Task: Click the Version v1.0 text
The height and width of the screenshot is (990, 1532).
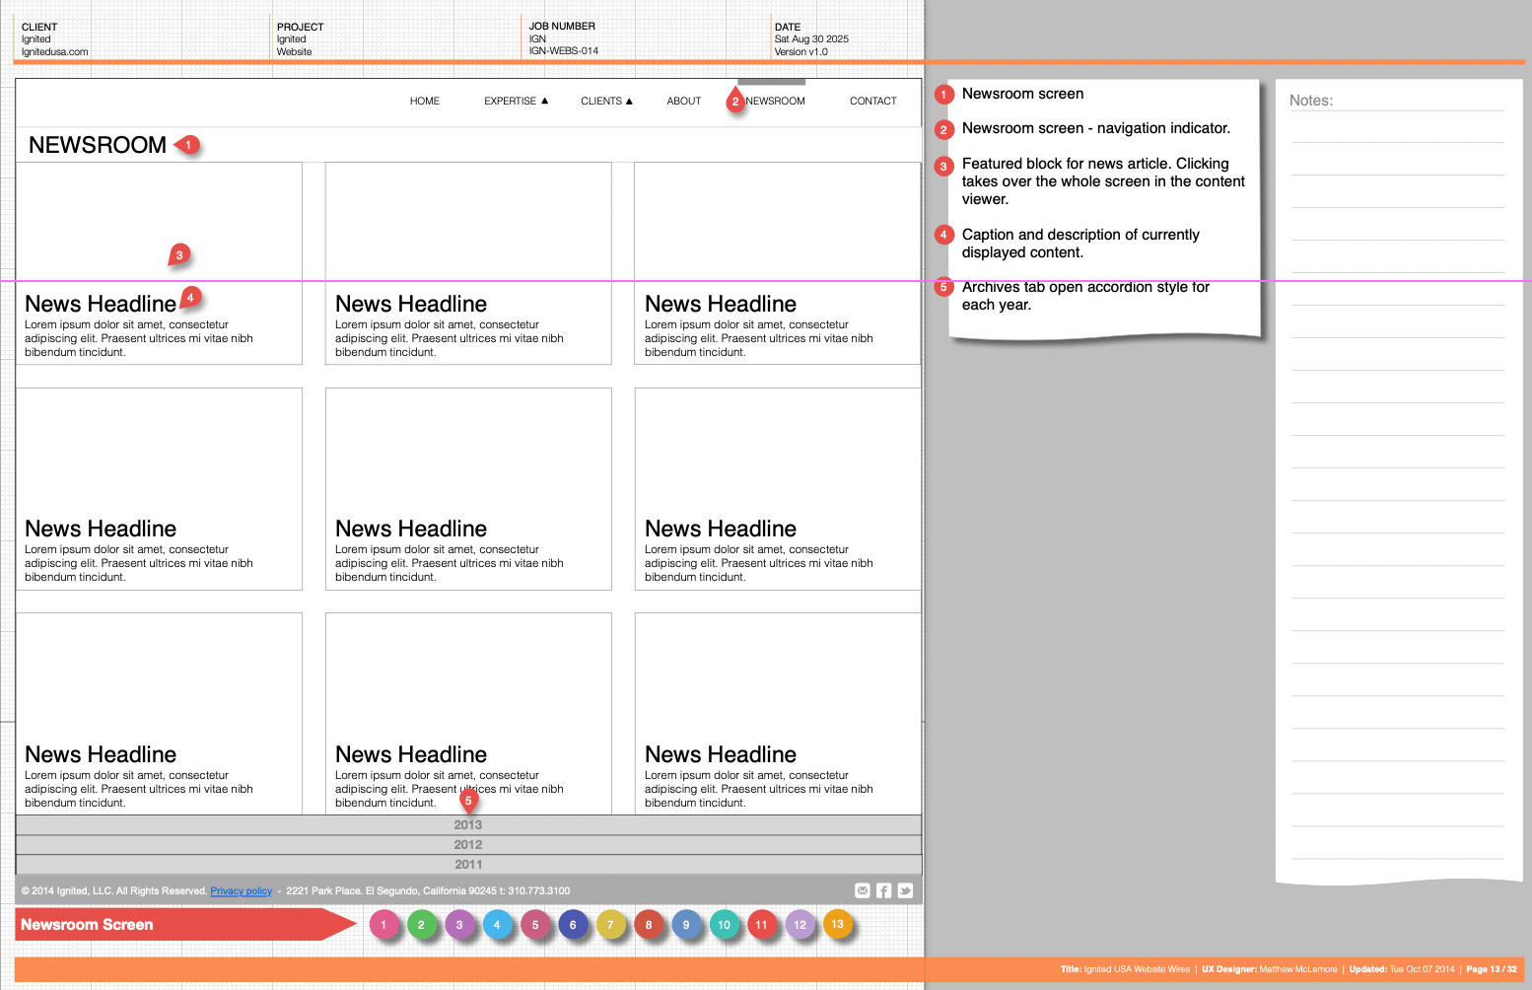Action: (x=801, y=52)
